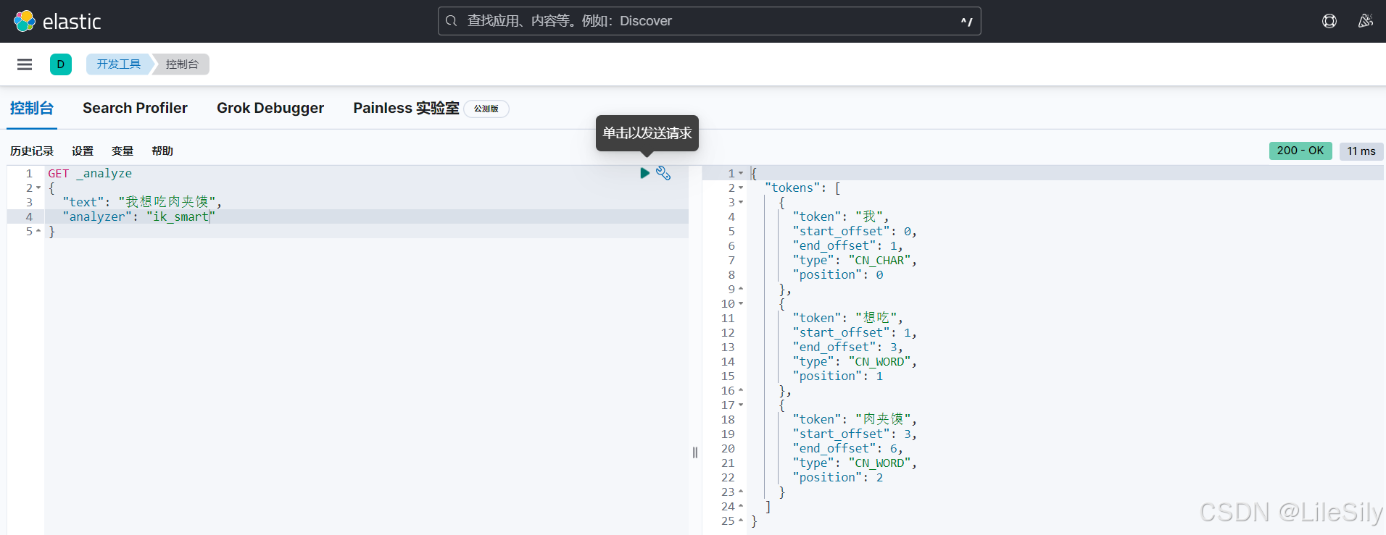This screenshot has width=1386, height=535.
Task: Focus the global search field
Action: [709, 21]
